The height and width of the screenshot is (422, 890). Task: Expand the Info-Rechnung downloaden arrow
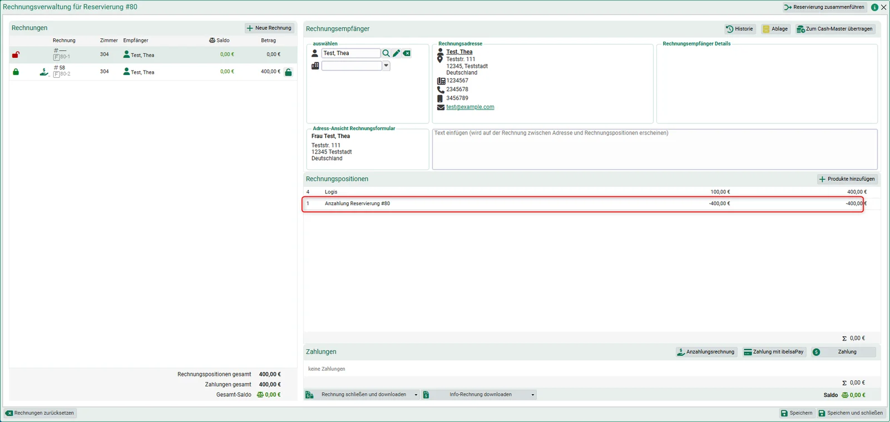(533, 395)
